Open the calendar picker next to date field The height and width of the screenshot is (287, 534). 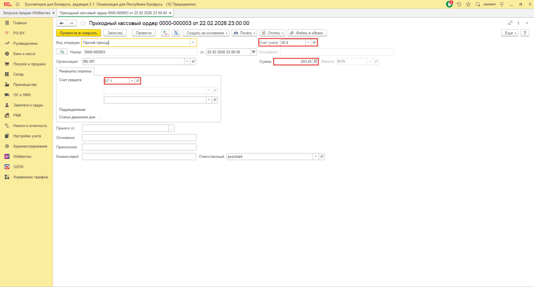[x=254, y=52]
